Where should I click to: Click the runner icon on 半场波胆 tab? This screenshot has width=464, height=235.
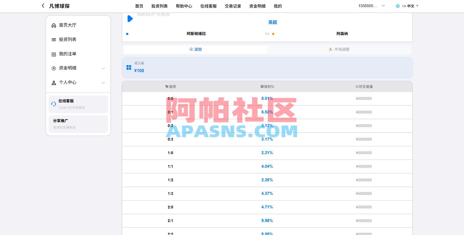[331, 49]
